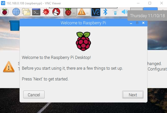Click the 'Before you start using it' sentence

tap(72, 68)
